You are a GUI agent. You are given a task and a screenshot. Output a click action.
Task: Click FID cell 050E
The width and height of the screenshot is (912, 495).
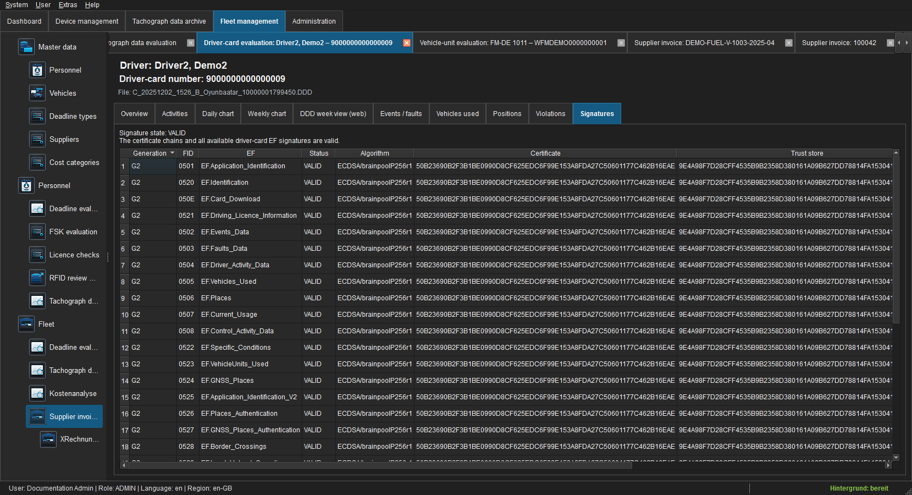(187, 199)
